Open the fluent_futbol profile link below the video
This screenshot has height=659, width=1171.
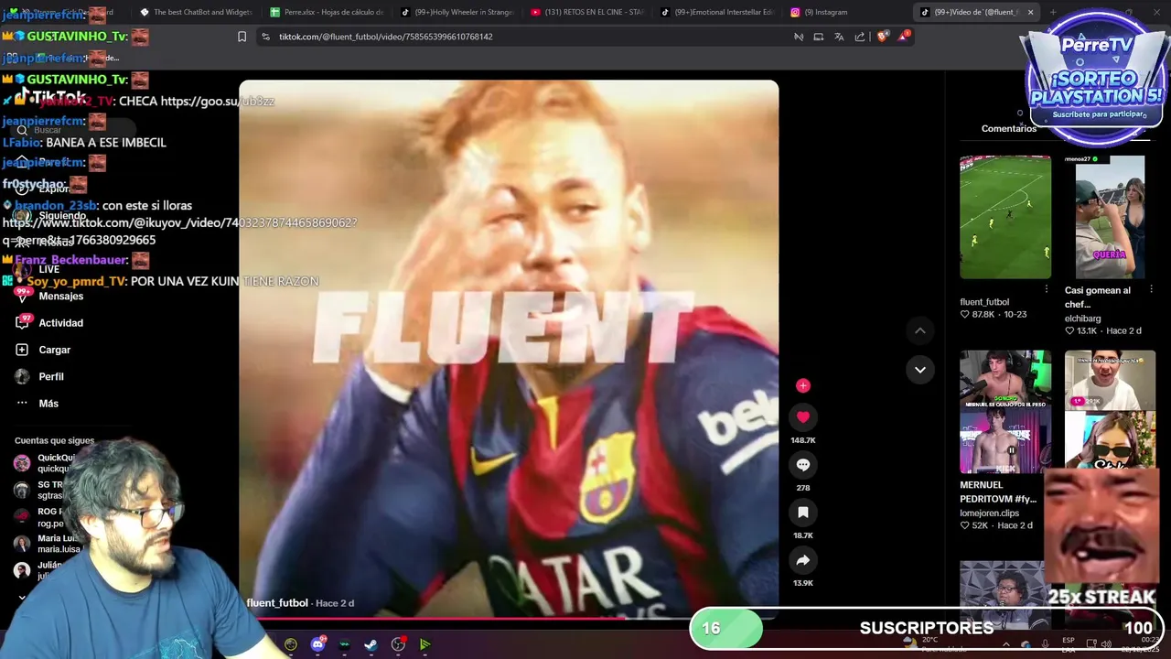point(277,603)
